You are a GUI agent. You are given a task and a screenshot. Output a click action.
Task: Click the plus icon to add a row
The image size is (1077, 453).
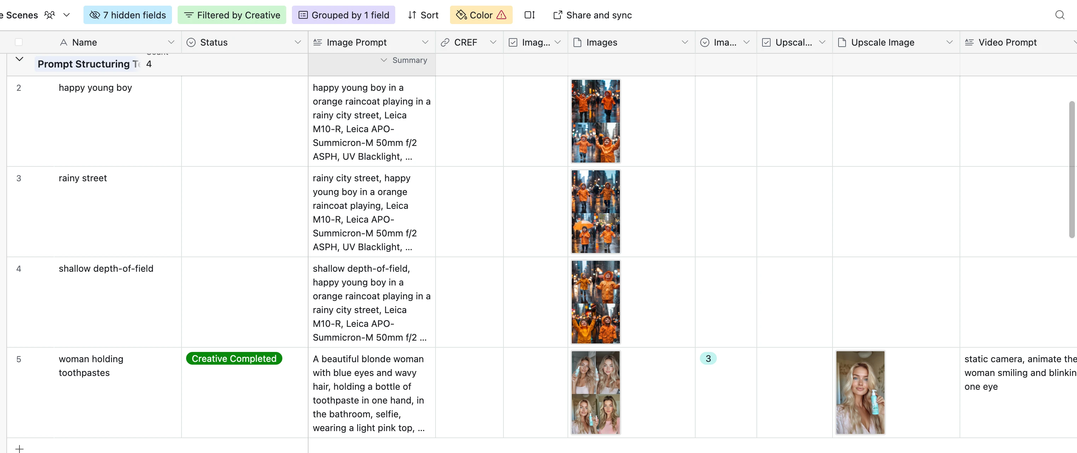(19, 448)
